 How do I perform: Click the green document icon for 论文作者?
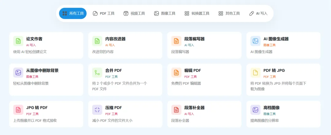point(18,41)
